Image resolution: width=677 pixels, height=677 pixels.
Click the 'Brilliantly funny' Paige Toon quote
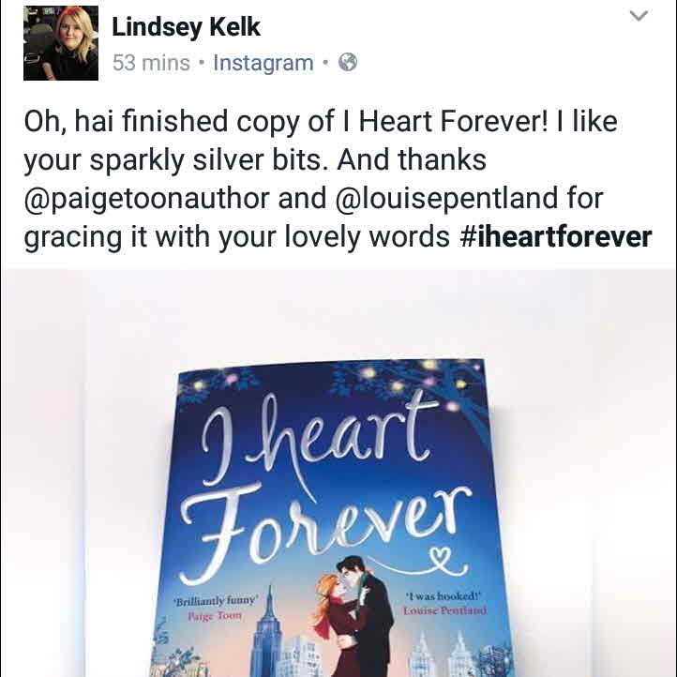click(215, 608)
